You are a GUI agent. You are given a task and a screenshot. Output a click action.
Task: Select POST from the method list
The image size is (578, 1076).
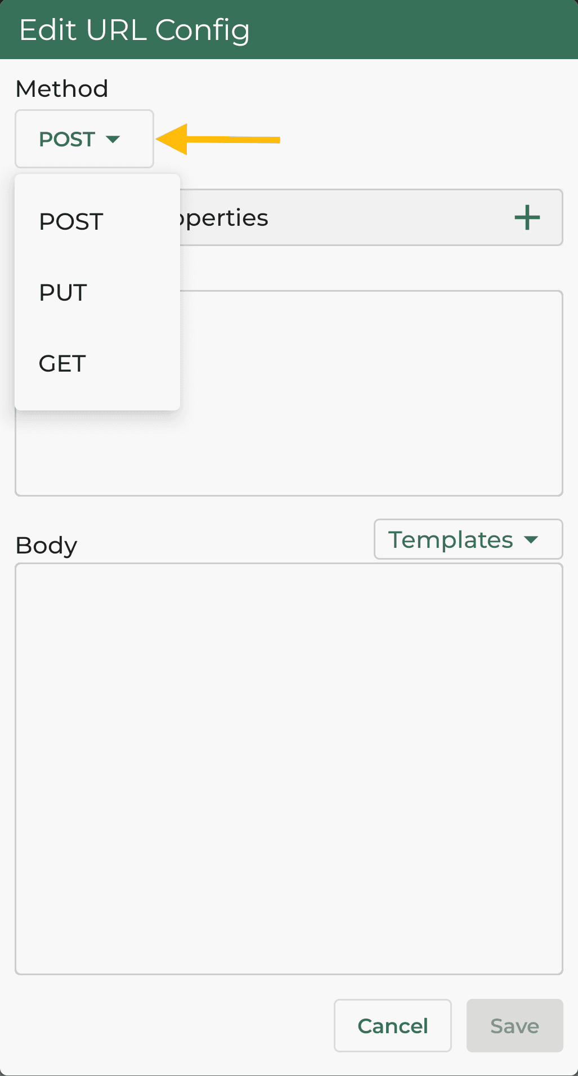[71, 222]
